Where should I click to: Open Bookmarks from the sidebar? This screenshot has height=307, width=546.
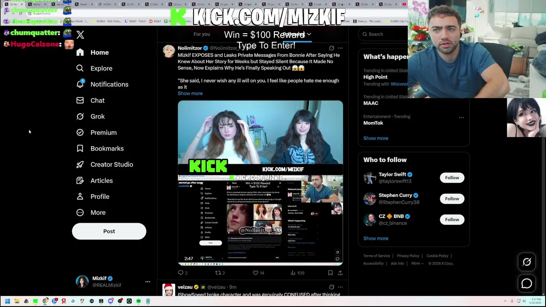click(x=100, y=148)
